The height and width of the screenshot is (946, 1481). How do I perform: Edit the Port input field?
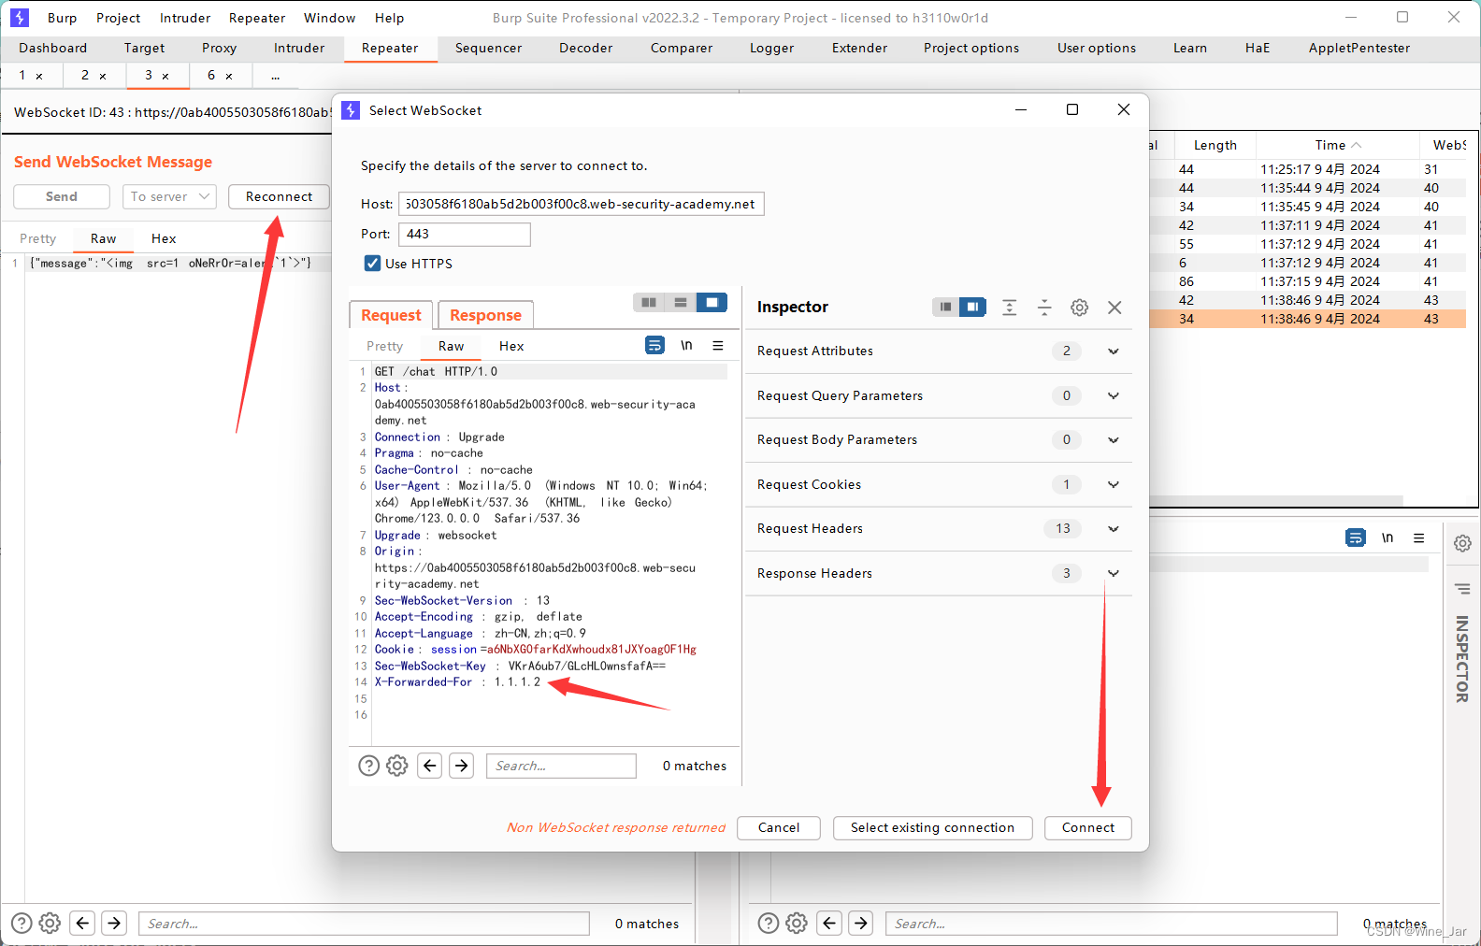coord(465,234)
